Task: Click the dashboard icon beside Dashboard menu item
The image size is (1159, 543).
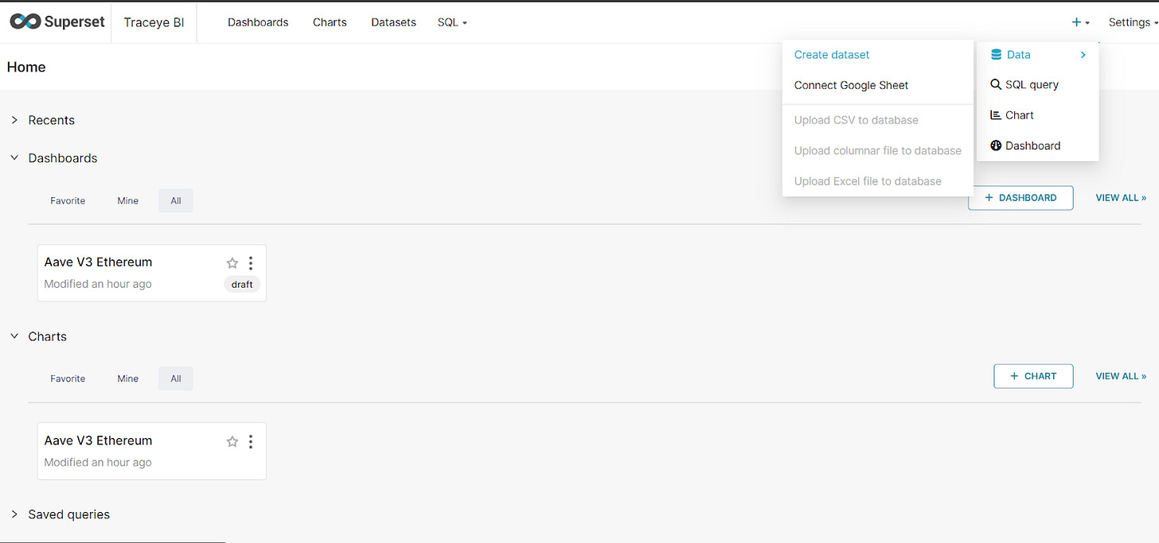Action: tap(996, 145)
